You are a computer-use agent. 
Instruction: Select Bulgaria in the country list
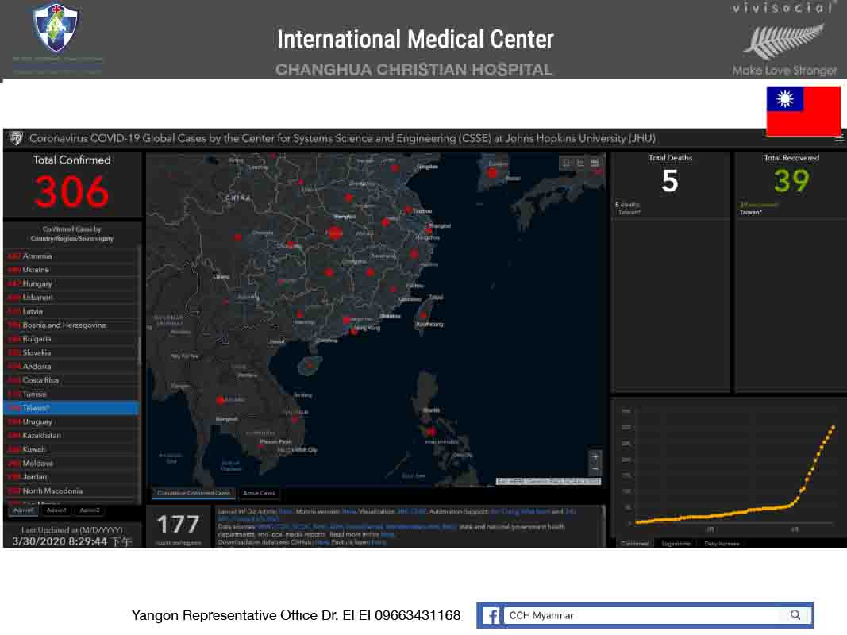pyautogui.click(x=71, y=339)
